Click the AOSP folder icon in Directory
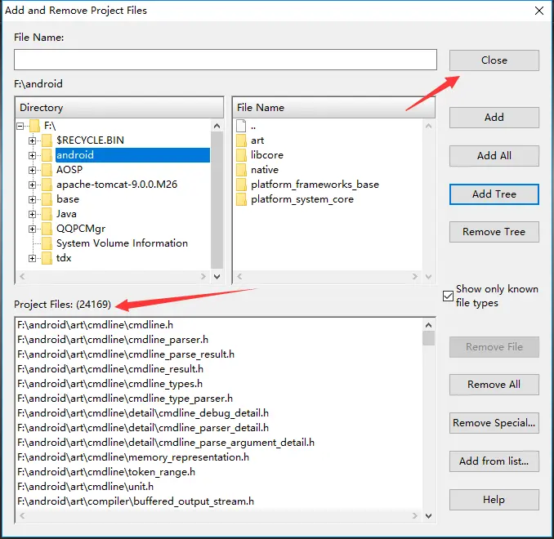The image size is (554, 539). [47, 170]
